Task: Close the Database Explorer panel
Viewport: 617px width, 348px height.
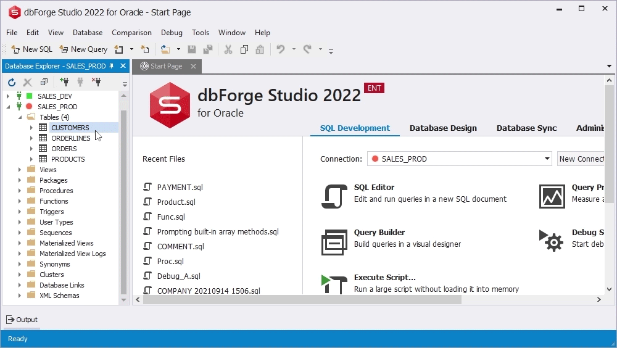Action: tap(123, 66)
